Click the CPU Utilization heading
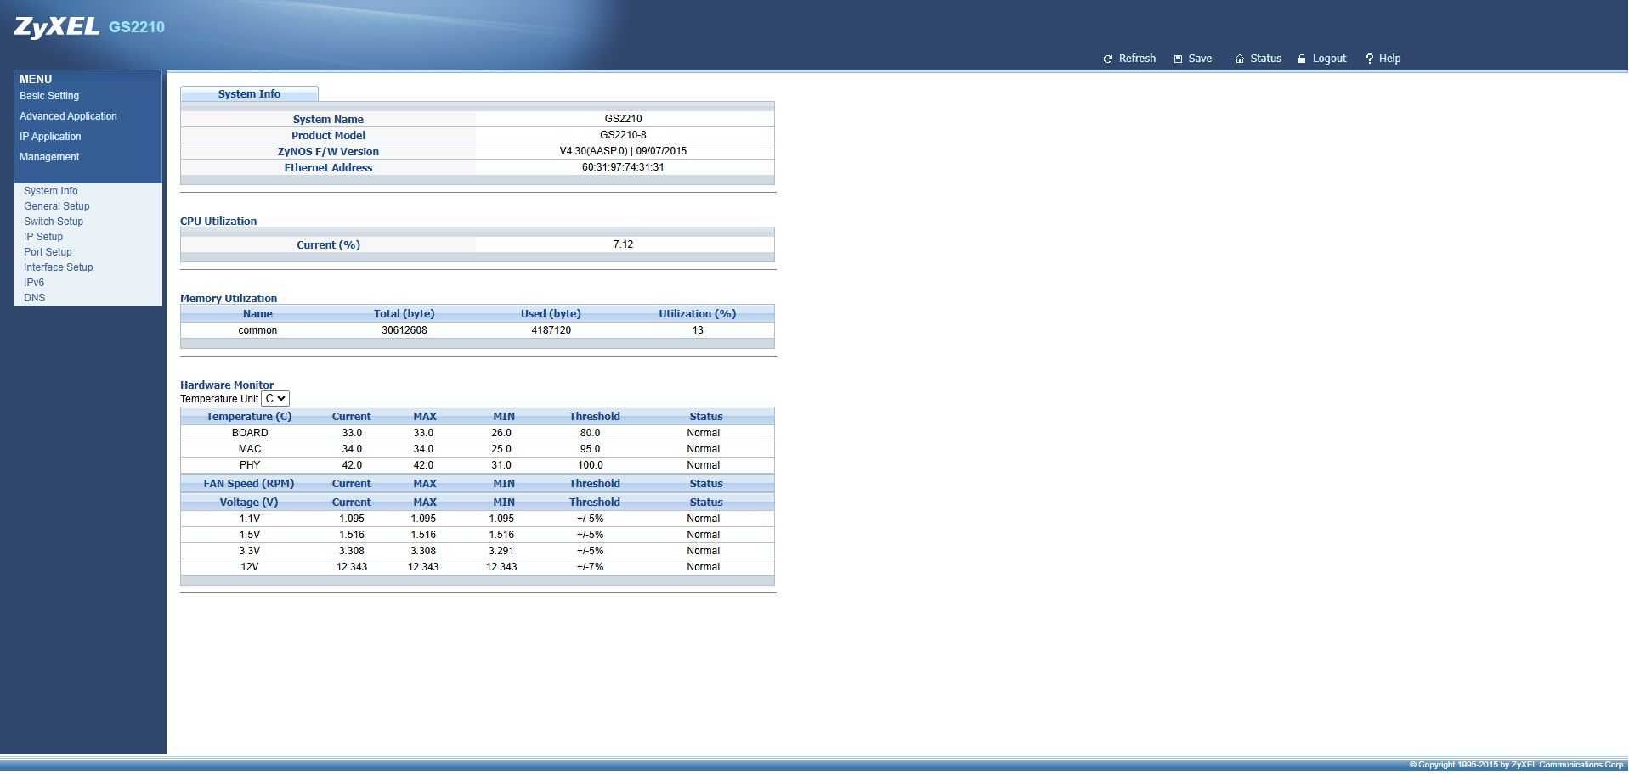1629x775 pixels. coord(218,221)
